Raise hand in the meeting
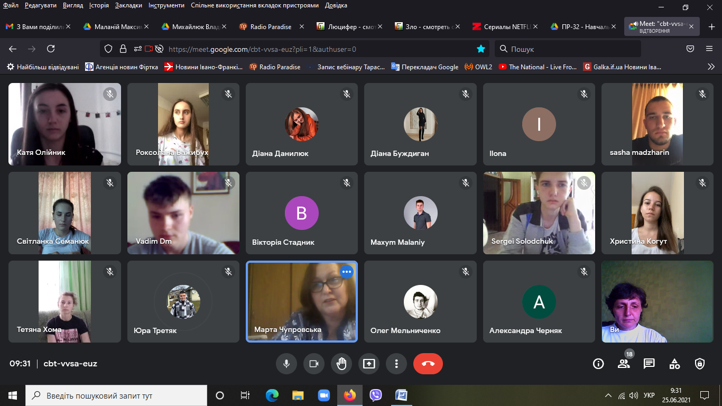The height and width of the screenshot is (406, 722). pyautogui.click(x=341, y=364)
